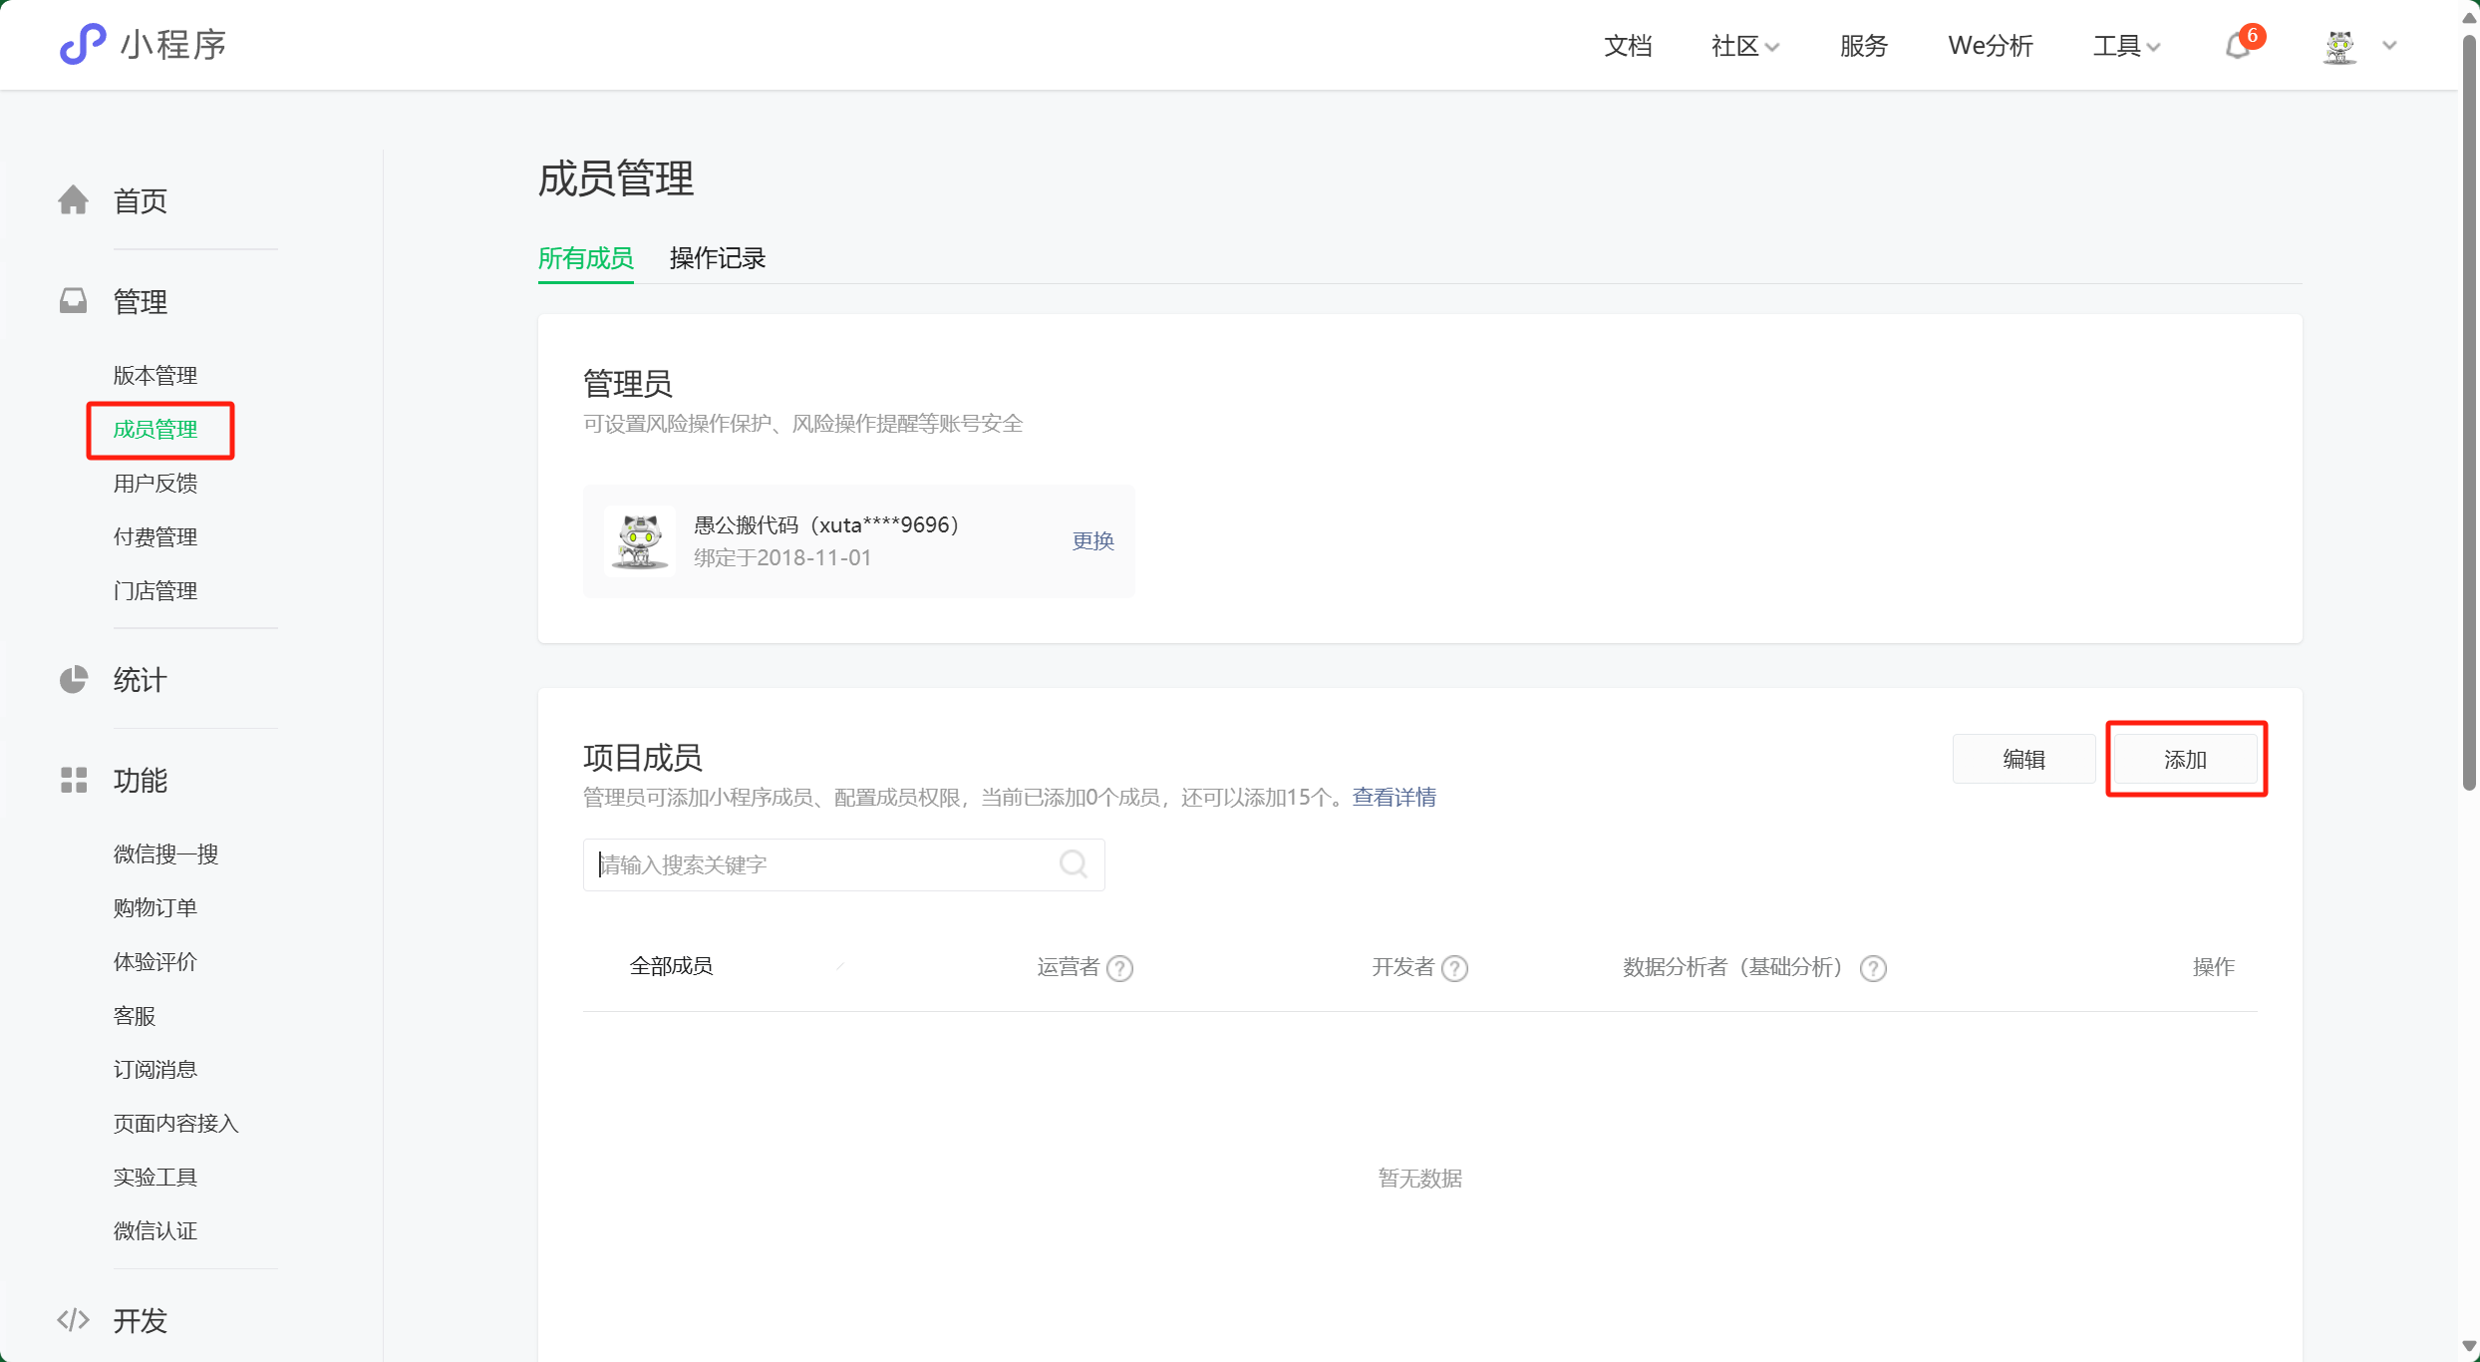Image resolution: width=2480 pixels, height=1362 pixels.
Task: Select the 首页 home icon in sidebar
Action: click(74, 199)
